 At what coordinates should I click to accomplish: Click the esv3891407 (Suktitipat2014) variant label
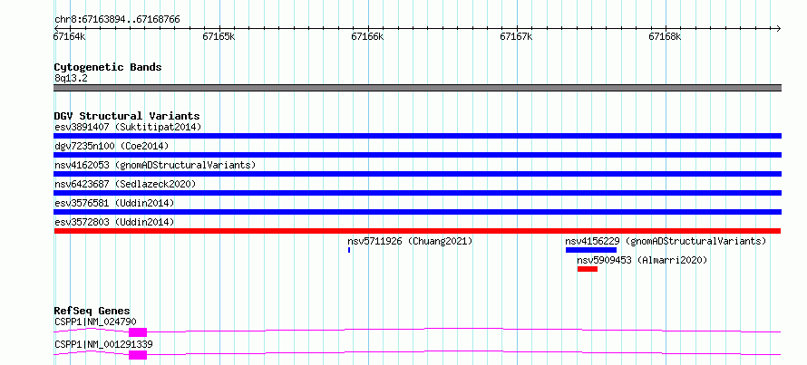click(128, 127)
